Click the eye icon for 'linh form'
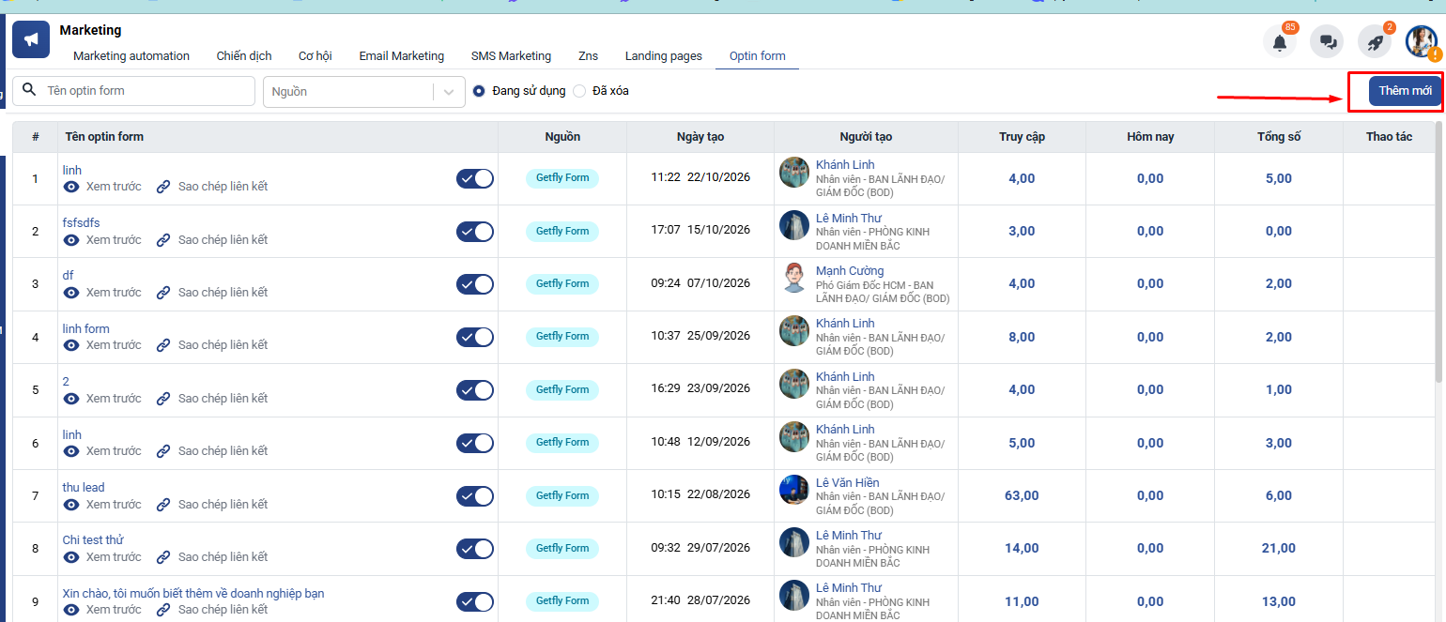Viewport: 1446px width, 622px height. click(70, 345)
